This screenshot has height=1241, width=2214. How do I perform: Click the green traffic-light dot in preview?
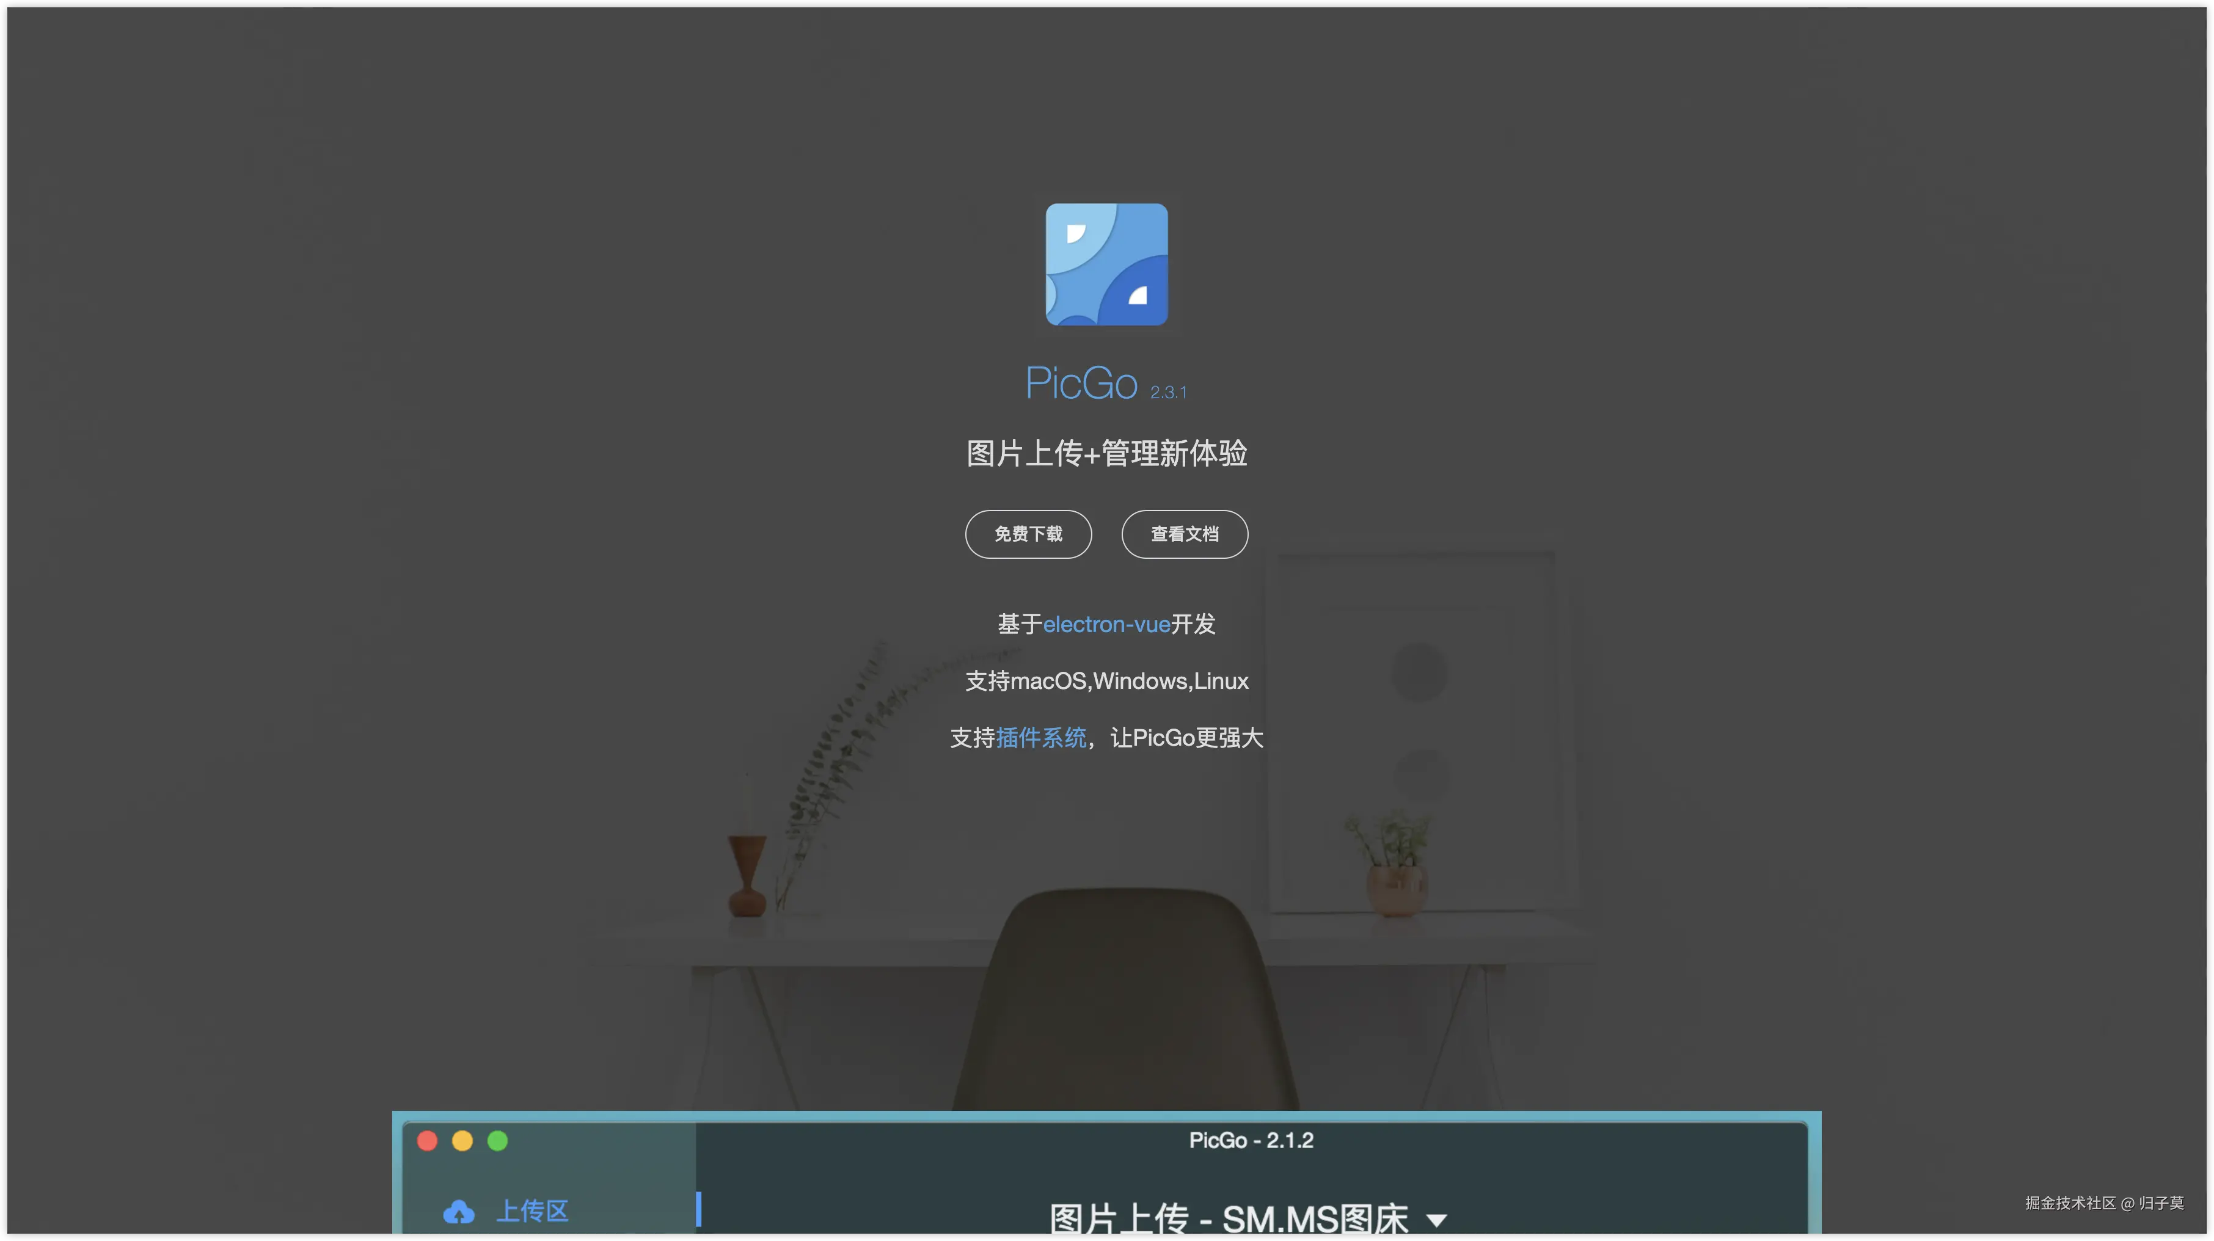498,1140
